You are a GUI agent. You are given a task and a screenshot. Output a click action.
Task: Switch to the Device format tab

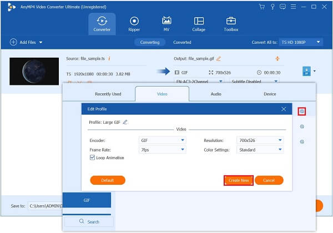click(x=270, y=94)
